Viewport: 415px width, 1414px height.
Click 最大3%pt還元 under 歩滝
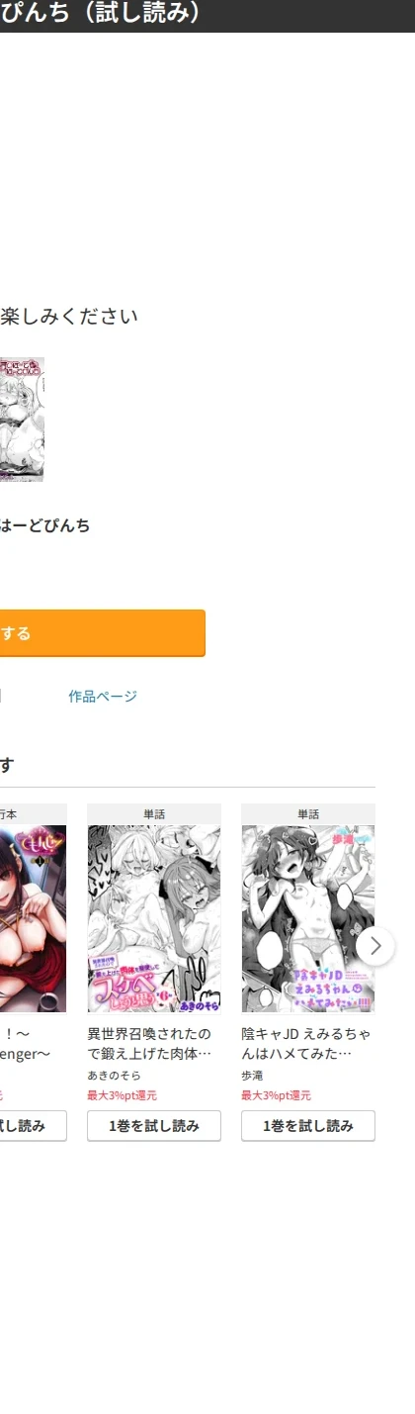(x=276, y=1095)
